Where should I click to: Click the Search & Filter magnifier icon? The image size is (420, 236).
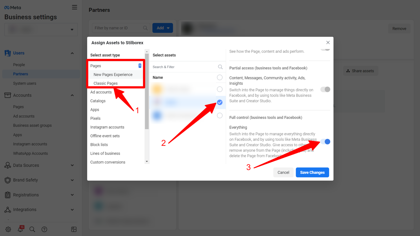(220, 67)
